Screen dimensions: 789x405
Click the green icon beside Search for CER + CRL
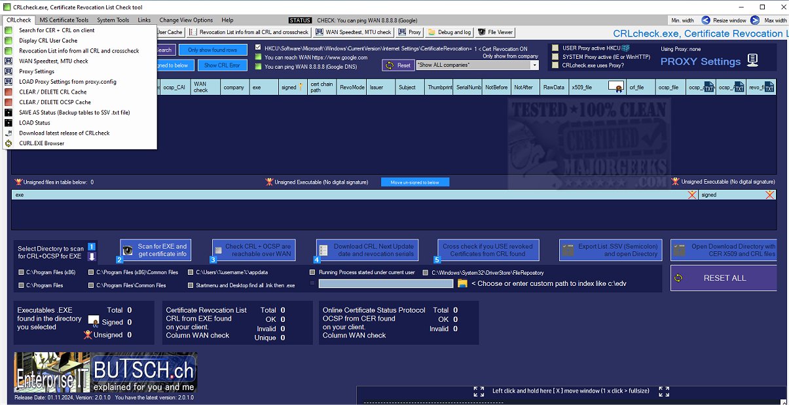(9, 30)
